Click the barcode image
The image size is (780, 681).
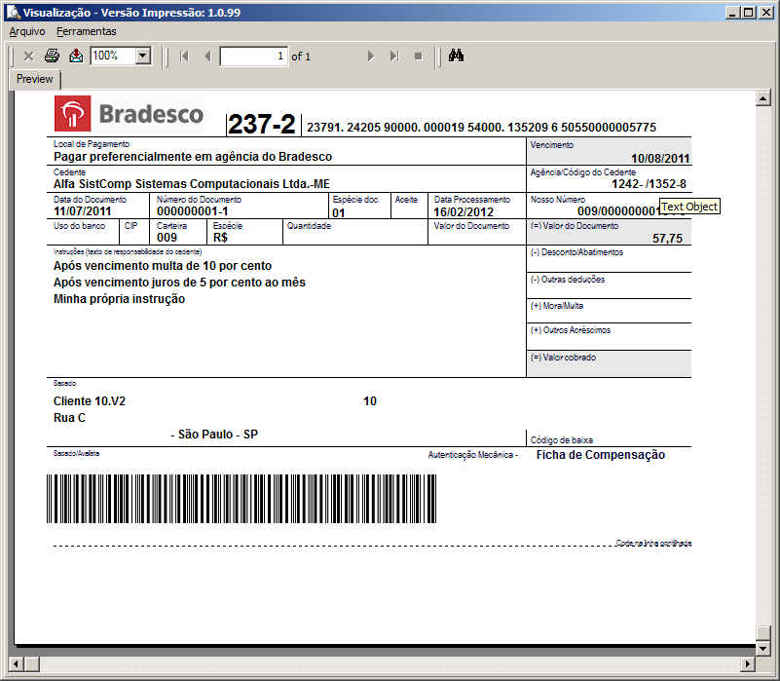[241, 499]
